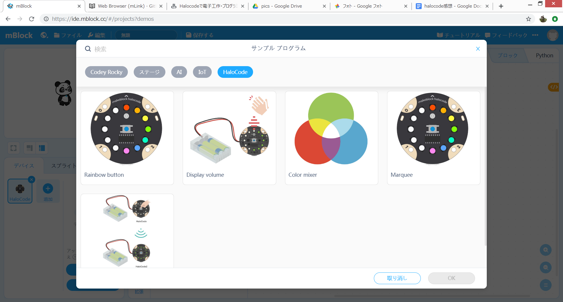Select the HaloCode device tile
The width and height of the screenshot is (563, 302).
pos(20,191)
